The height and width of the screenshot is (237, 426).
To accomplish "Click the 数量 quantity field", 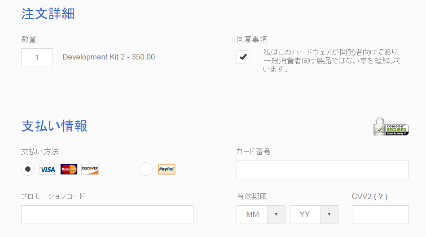I will click(x=37, y=58).
